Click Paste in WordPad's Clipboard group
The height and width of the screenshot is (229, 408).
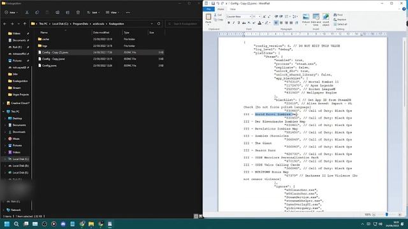click(208, 19)
